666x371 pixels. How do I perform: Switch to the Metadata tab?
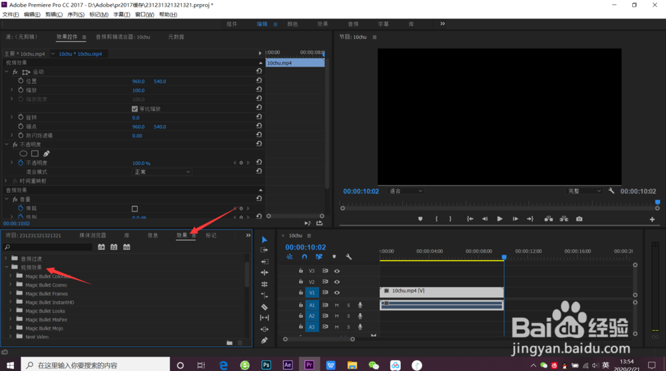(x=176, y=37)
